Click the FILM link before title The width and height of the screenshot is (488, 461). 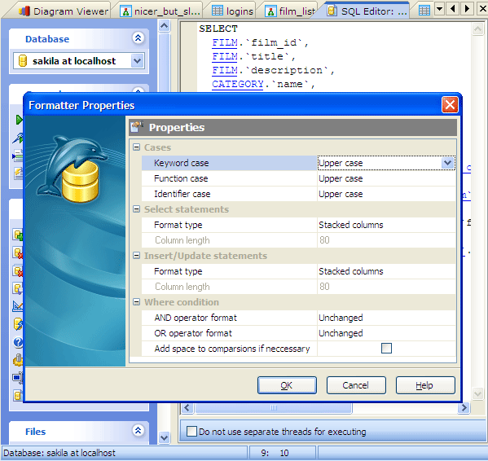[225, 56]
